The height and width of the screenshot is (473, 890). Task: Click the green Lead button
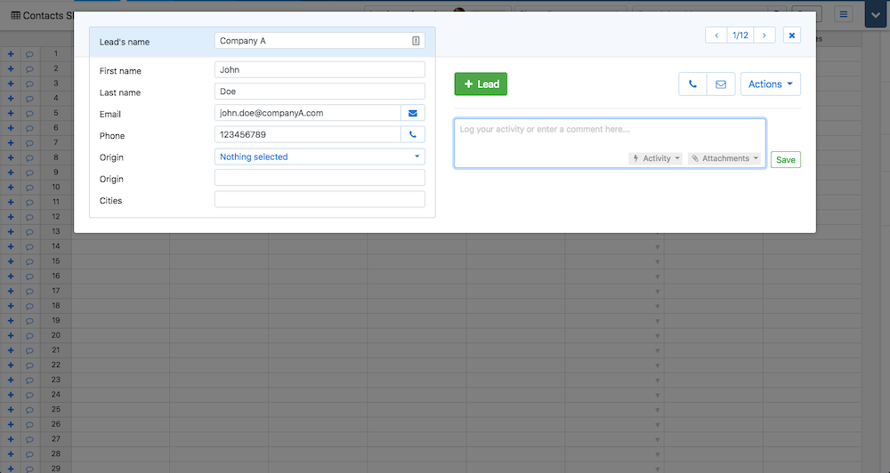(481, 84)
